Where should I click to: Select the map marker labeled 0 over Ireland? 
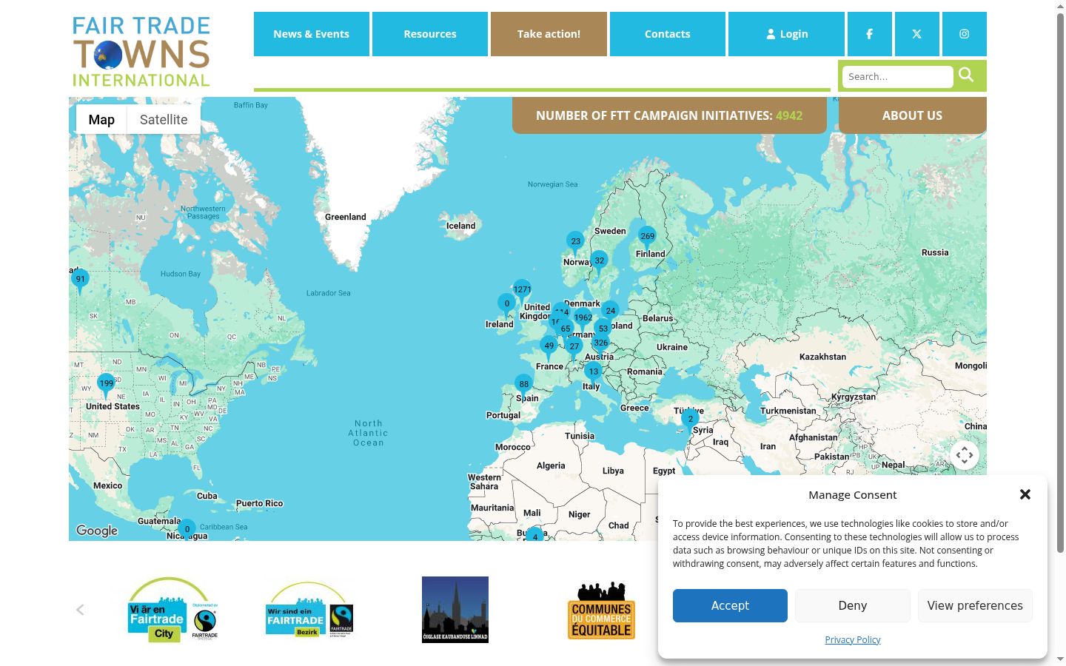coord(506,305)
